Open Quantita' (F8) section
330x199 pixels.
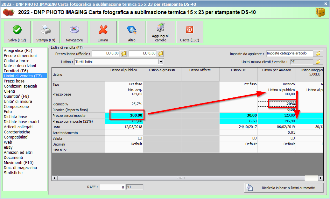[16, 96]
